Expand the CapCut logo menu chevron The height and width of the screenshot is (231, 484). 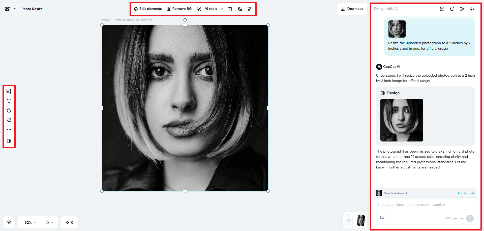tap(15, 9)
